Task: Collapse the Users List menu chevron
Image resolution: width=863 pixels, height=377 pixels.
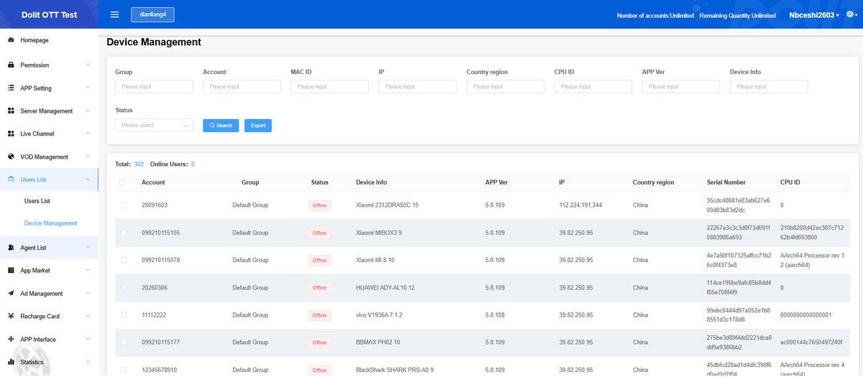Action: pyautogui.click(x=88, y=180)
